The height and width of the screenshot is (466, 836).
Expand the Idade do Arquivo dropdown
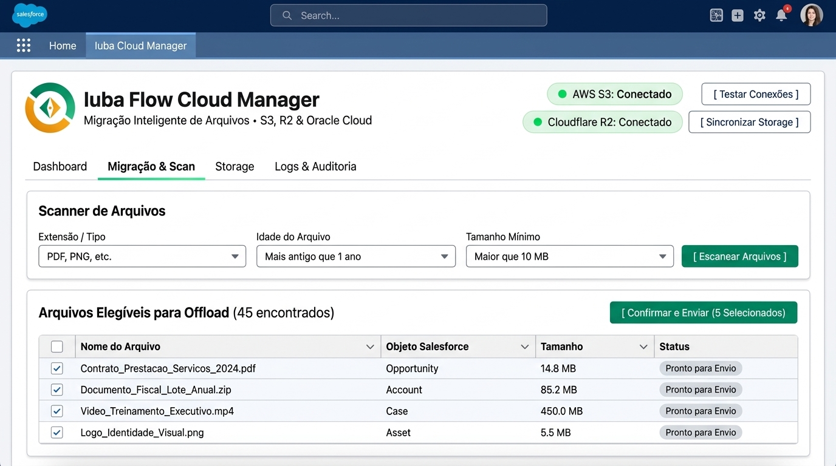[x=356, y=257]
